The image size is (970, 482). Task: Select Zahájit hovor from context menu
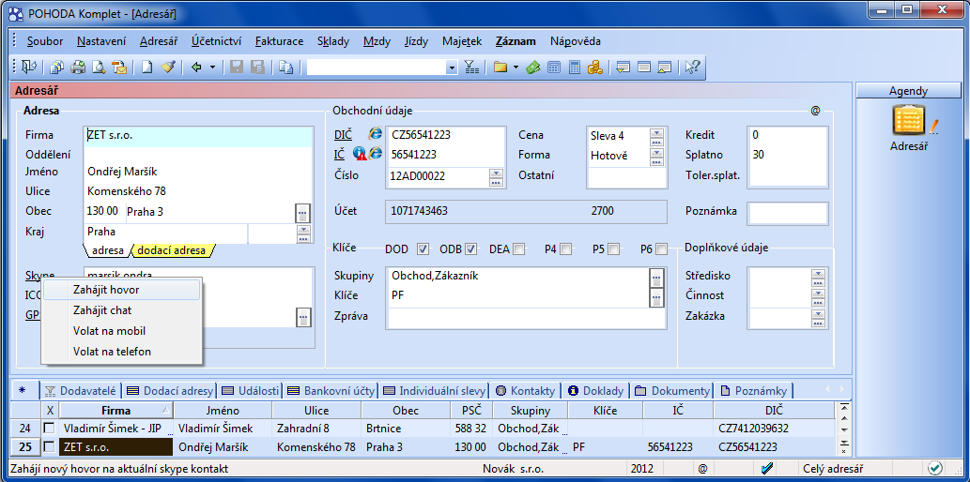point(121,289)
